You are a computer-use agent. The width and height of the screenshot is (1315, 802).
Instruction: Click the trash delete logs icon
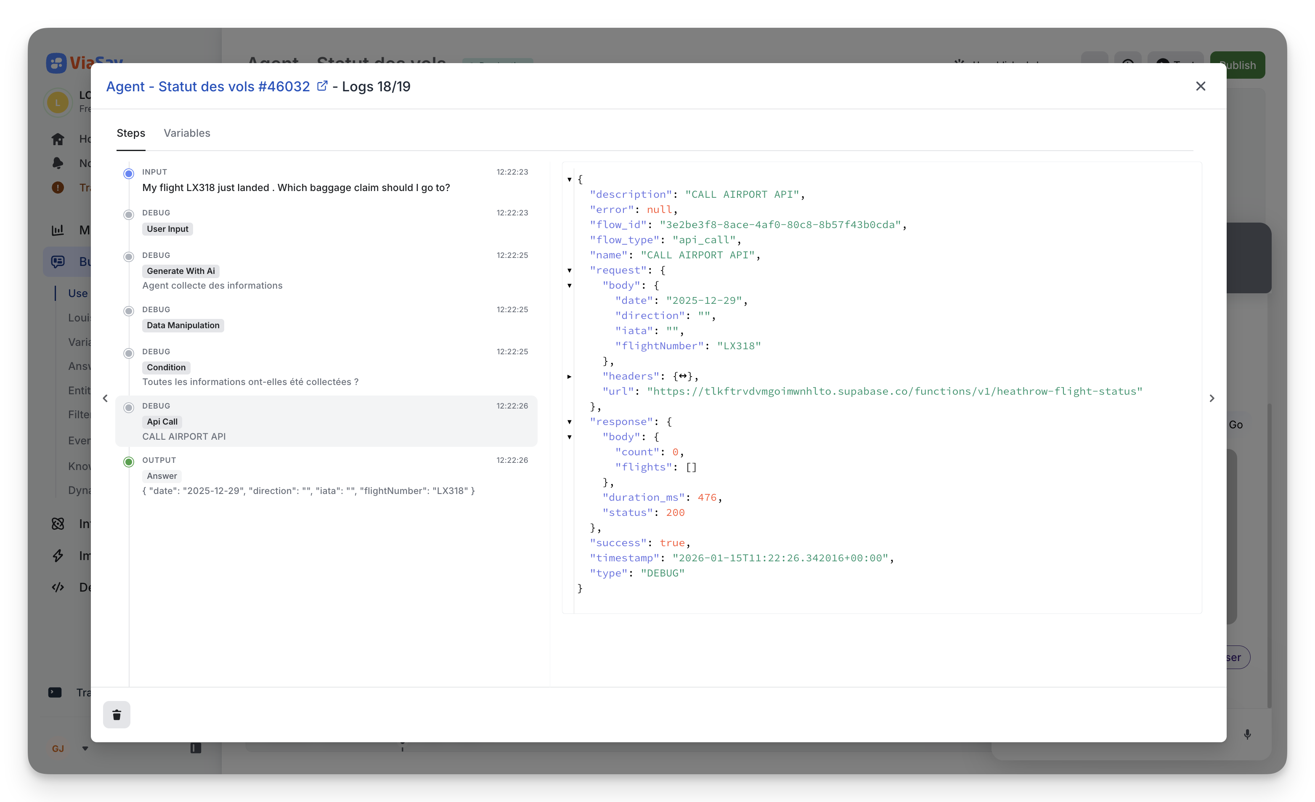tap(117, 714)
